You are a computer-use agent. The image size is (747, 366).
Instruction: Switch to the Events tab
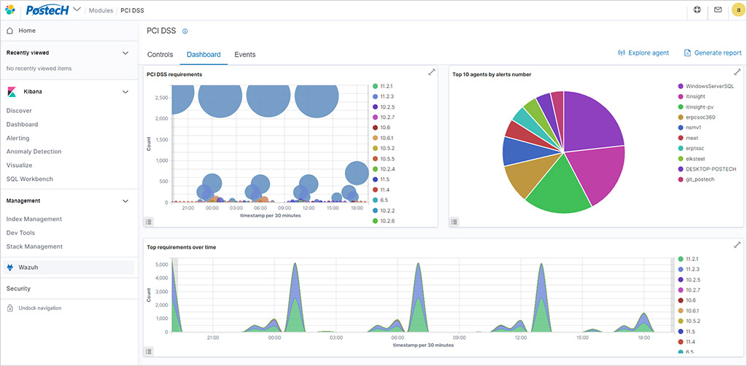point(244,55)
